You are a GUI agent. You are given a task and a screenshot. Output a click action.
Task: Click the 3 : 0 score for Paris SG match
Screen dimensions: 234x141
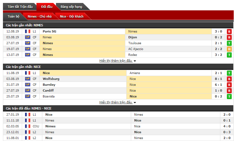(218, 32)
